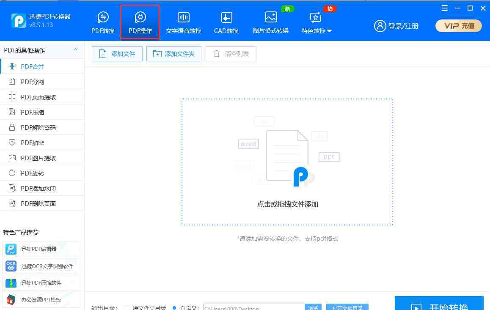Viewport: 490px width, 310px height.
Task: Click the 清空列表 button
Action: coord(231,54)
